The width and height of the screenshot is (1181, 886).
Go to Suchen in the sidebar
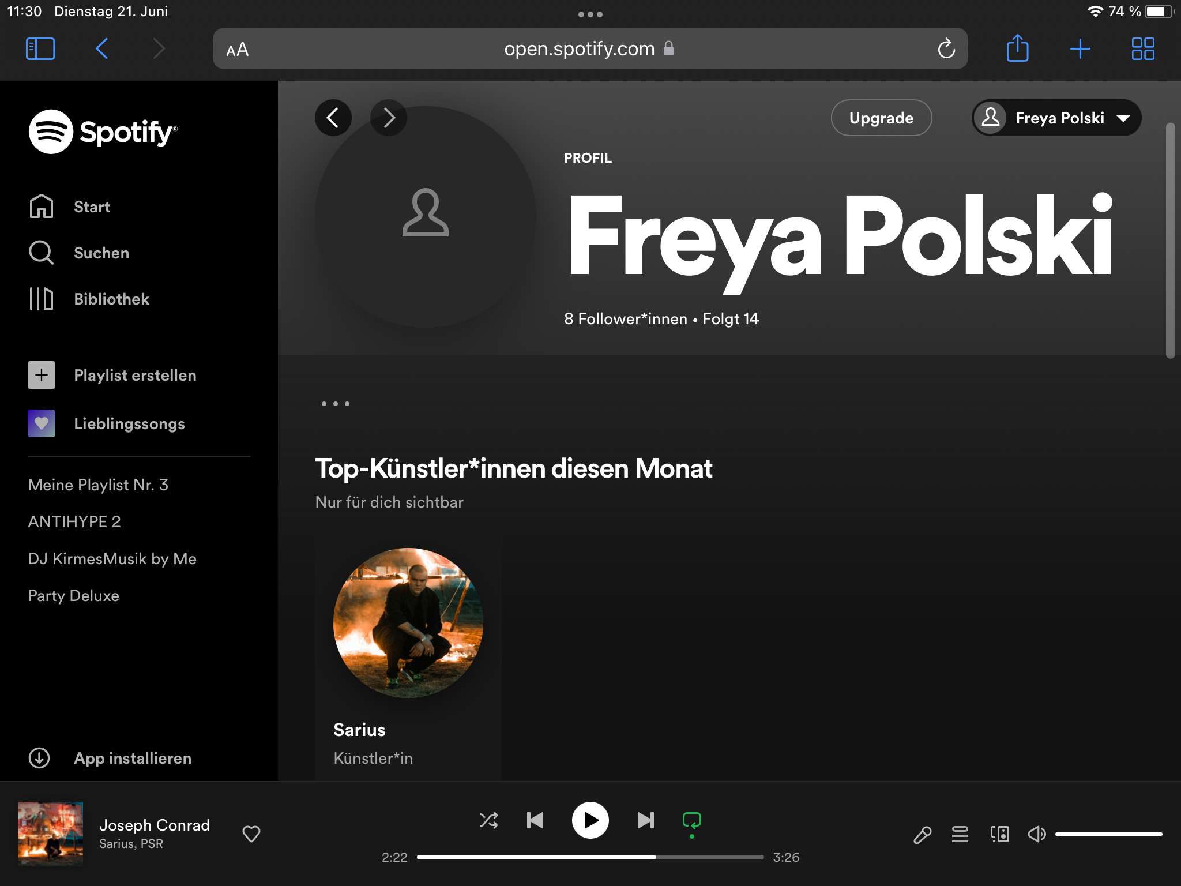coord(101,253)
